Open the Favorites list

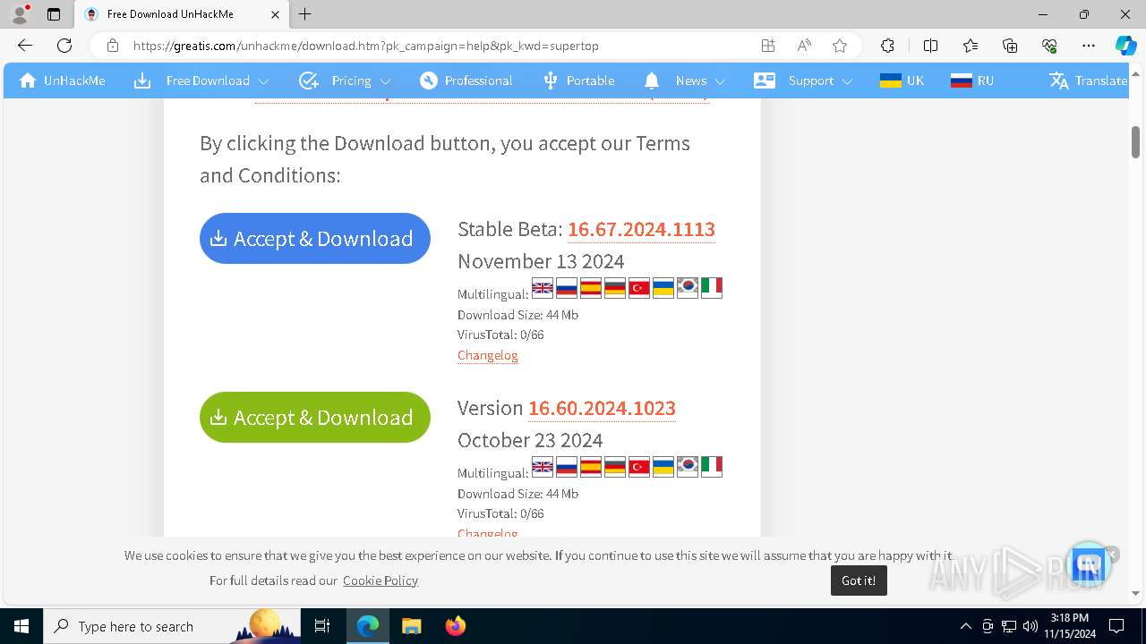click(x=971, y=46)
